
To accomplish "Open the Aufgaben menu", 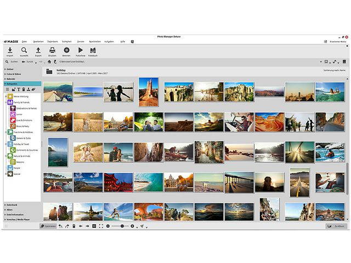I will pos(109,42).
